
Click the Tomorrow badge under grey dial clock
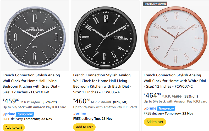coord(25,114)
